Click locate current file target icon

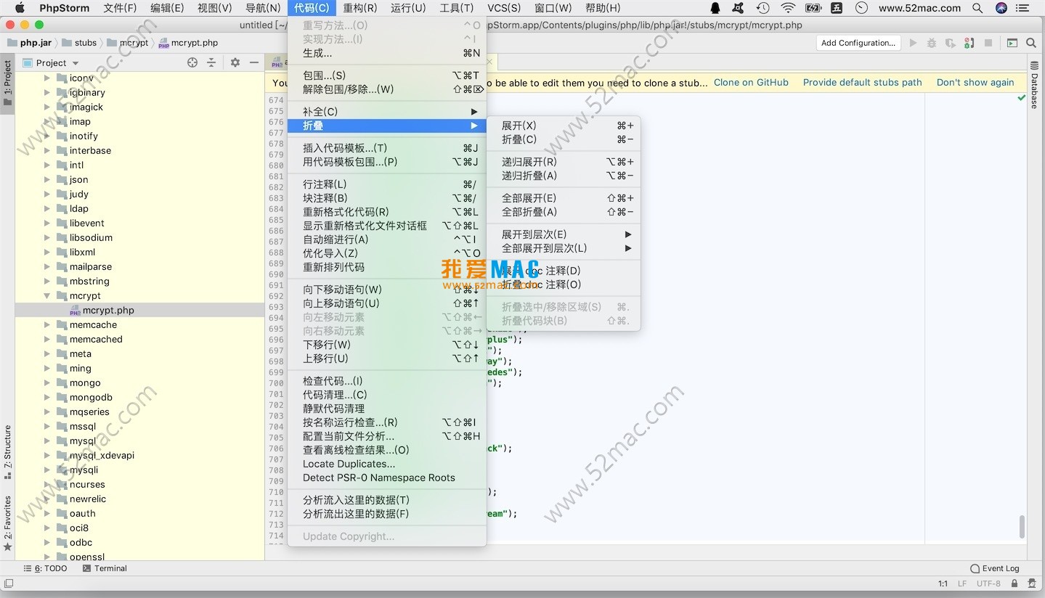(x=192, y=62)
